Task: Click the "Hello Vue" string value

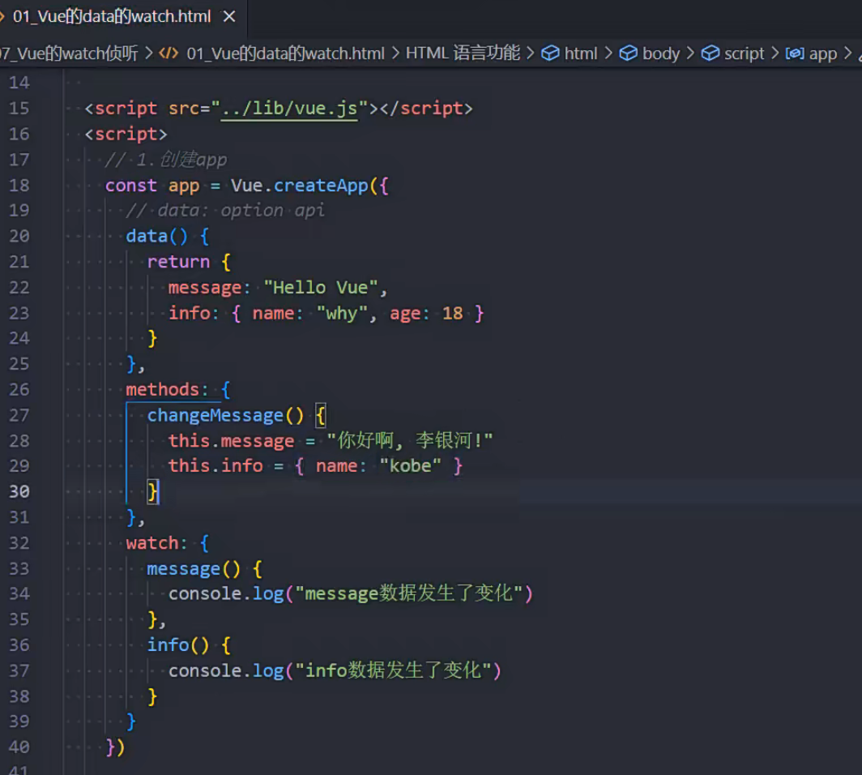Action: [x=321, y=288]
